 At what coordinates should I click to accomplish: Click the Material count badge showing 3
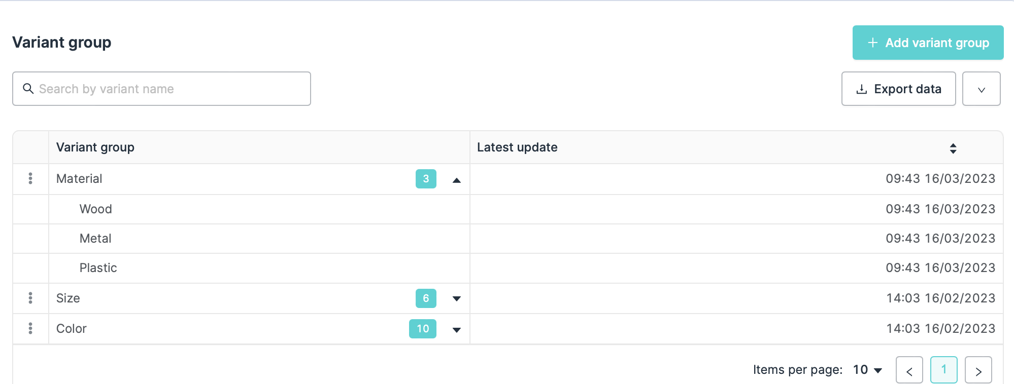coord(426,179)
